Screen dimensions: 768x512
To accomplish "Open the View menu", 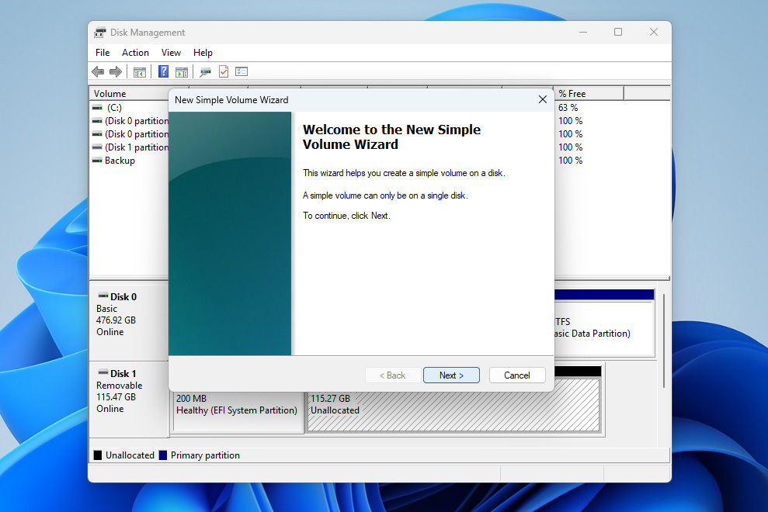I will tap(171, 52).
